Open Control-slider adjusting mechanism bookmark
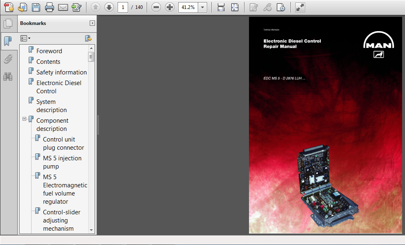 click(62, 220)
